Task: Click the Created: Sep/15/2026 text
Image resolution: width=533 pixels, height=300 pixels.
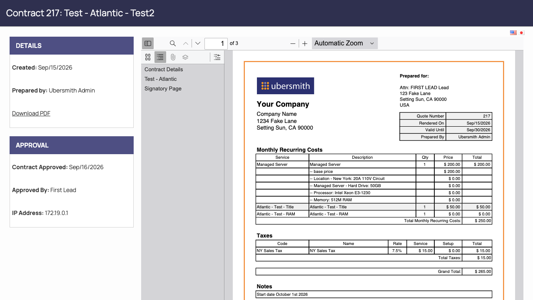Action: pyautogui.click(x=42, y=67)
